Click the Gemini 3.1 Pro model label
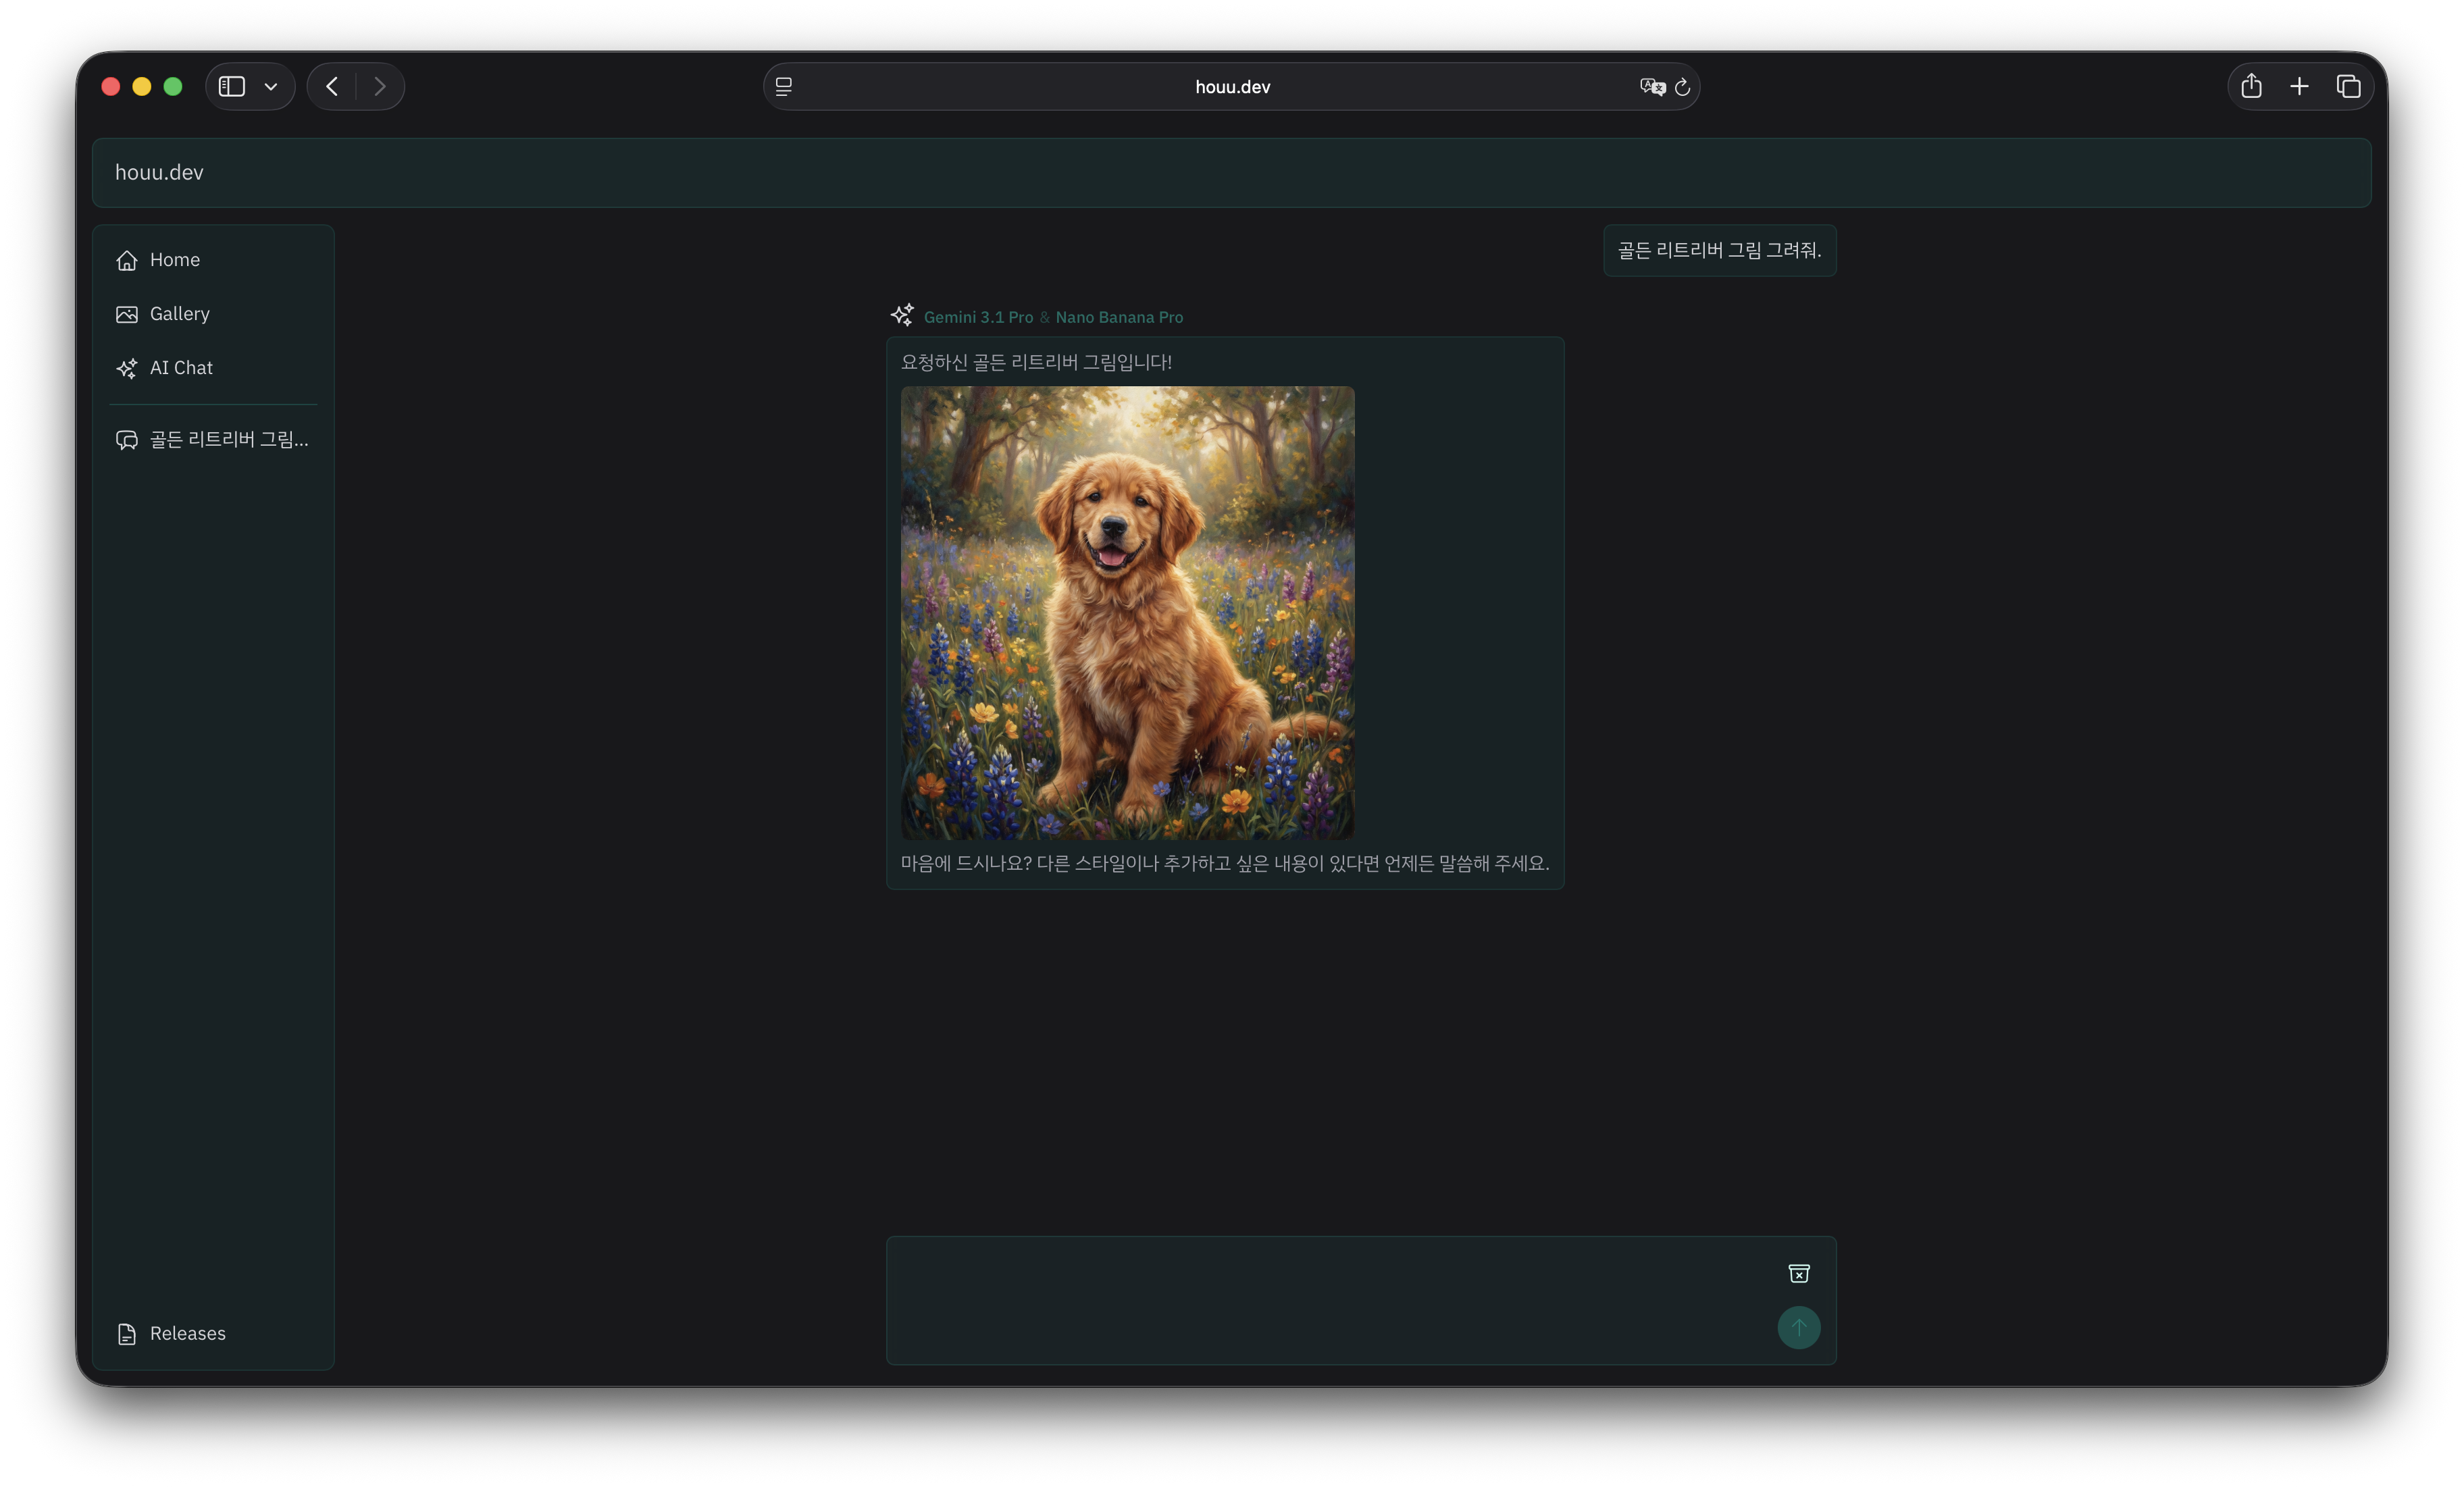Viewport: 2464px width, 1487px height. pyautogui.click(x=978, y=317)
